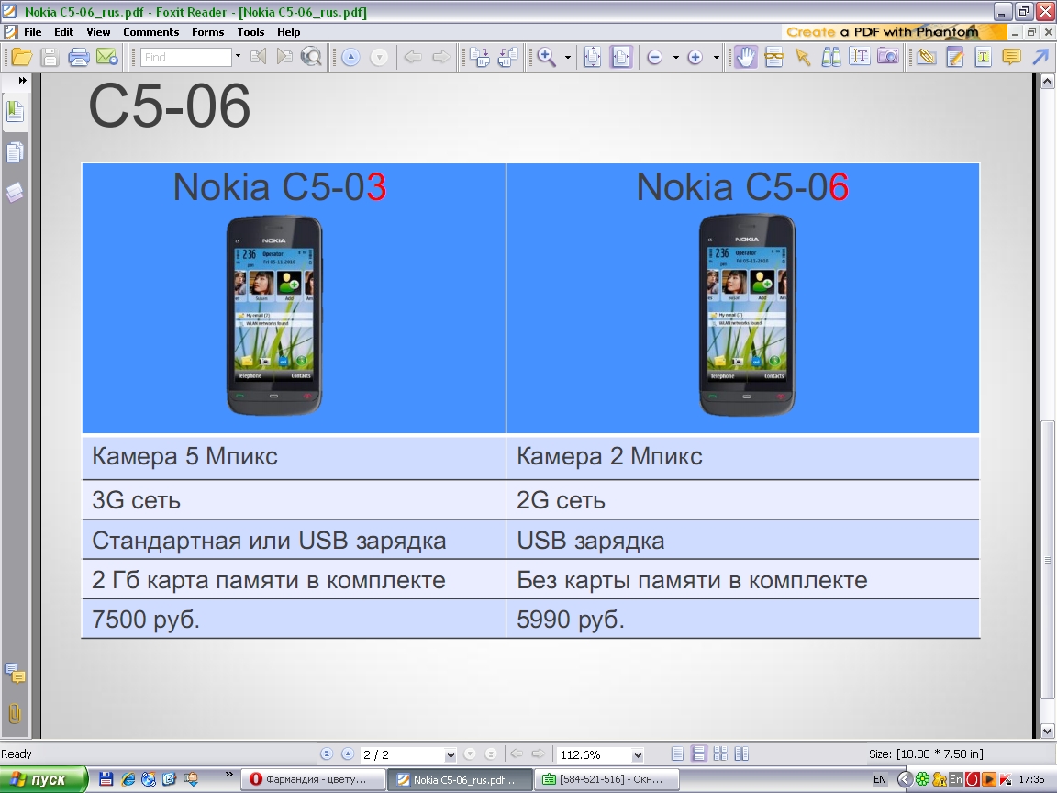
Task: Open zoom percentage dropdown in status bar
Action: (x=638, y=754)
